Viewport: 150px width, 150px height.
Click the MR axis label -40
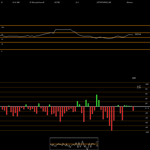[146, 118]
